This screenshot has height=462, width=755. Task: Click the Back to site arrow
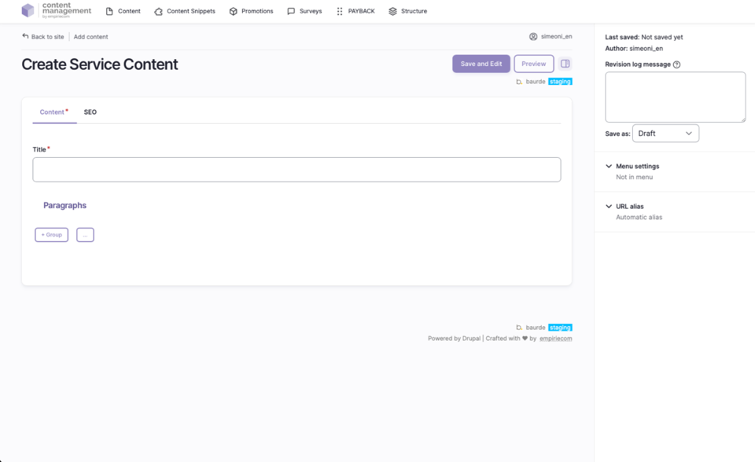point(26,36)
